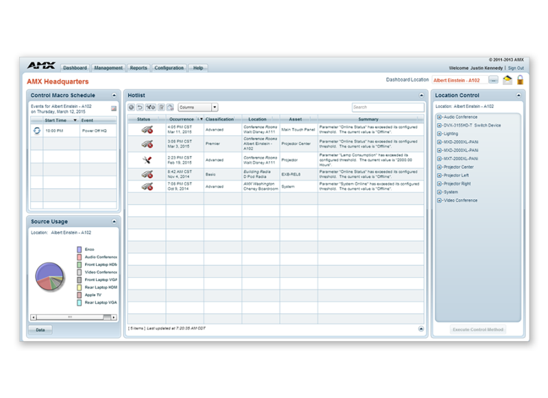Expand the Video Conference tree node
The width and height of the screenshot is (548, 398).
(439, 200)
